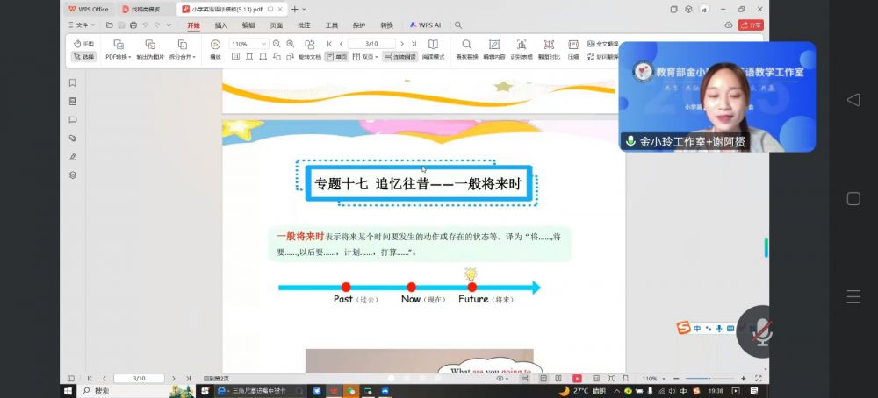Switch to the 插入 ribbon tab
This screenshot has height=398, width=878.
coord(221,25)
